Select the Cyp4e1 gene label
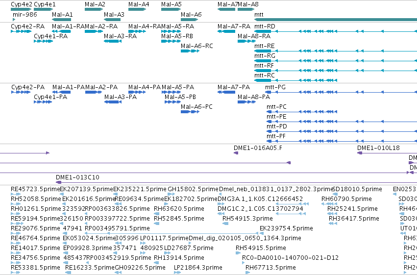Screen dimensions: 417x275 (45, 4)
